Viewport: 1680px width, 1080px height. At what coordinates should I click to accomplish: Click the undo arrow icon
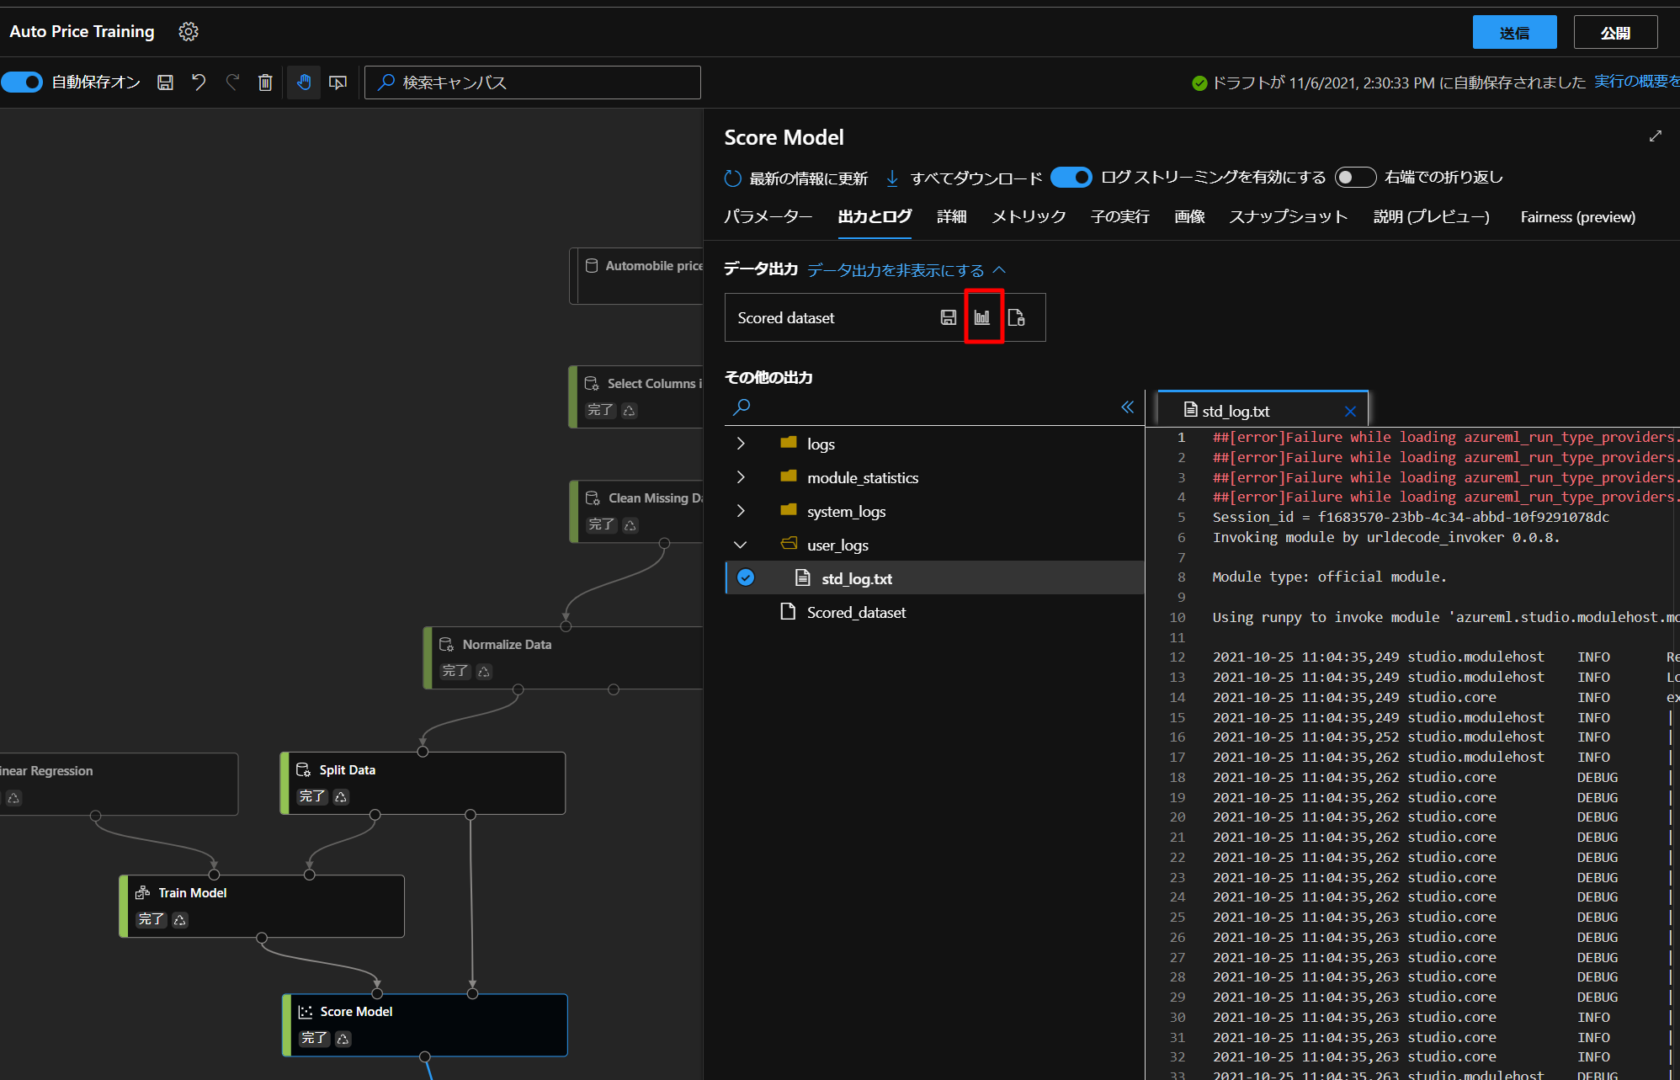199,82
